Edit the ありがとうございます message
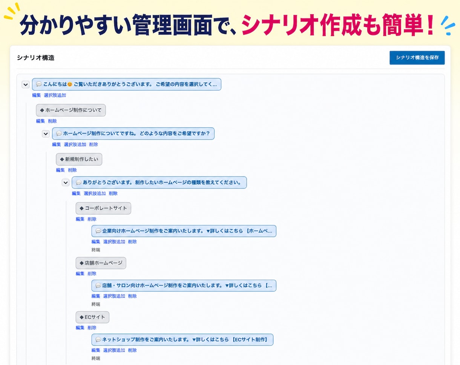This screenshot has height=365, width=460. (77, 193)
